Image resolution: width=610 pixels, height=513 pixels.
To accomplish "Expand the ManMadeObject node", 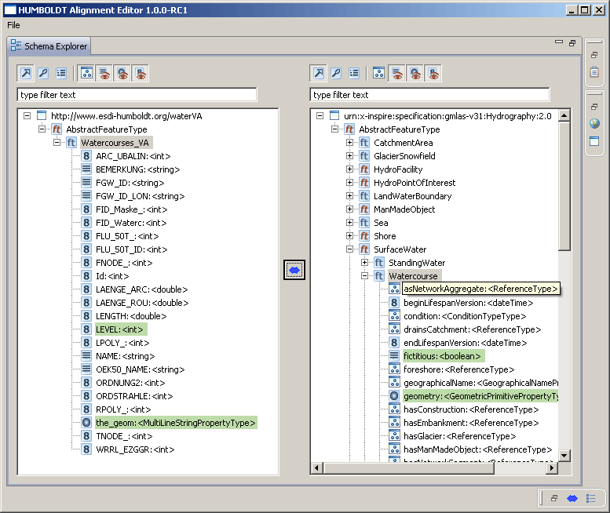I will click(x=349, y=209).
